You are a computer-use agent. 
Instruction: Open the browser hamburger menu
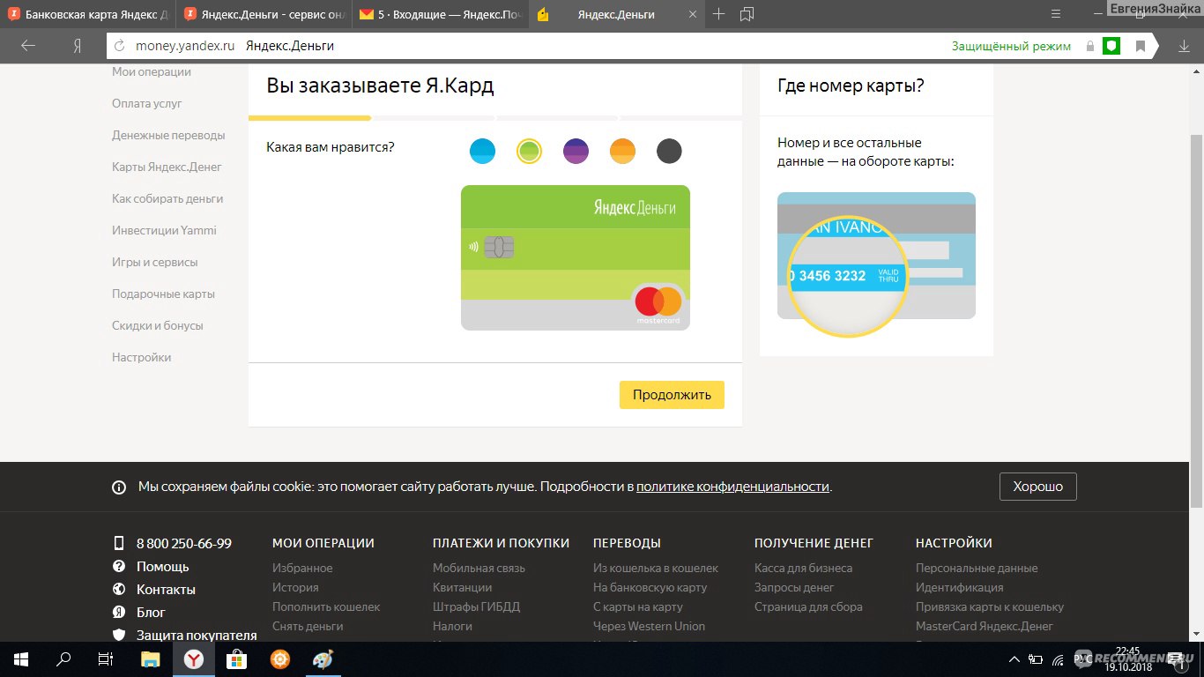pos(1056,14)
